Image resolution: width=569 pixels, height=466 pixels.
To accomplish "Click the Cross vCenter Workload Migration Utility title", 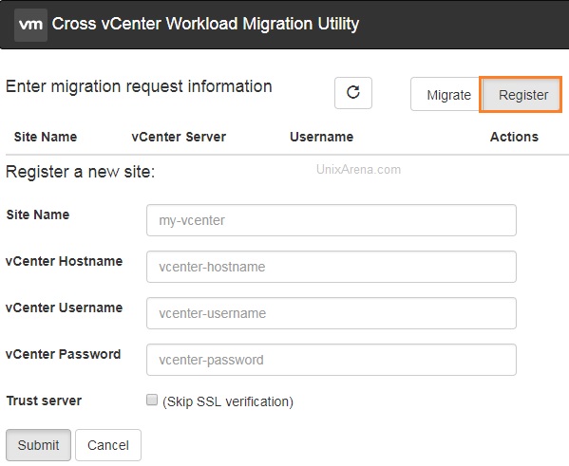I will (x=205, y=24).
